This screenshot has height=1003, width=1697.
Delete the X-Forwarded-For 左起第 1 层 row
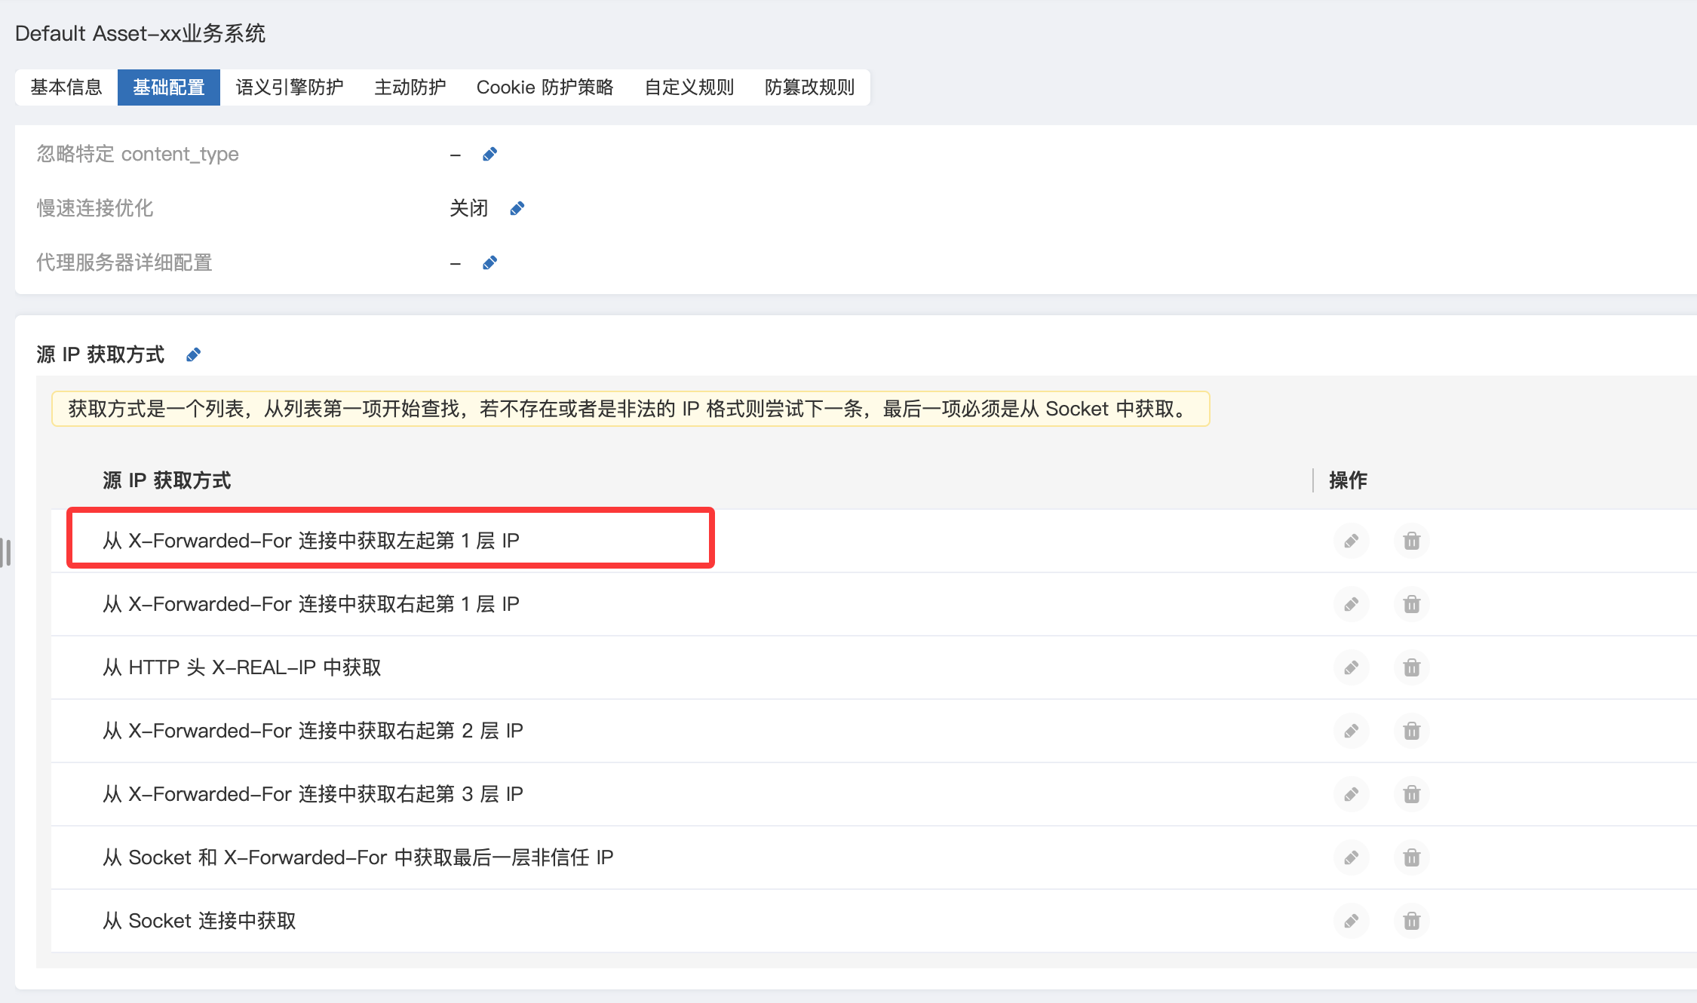click(x=1411, y=541)
